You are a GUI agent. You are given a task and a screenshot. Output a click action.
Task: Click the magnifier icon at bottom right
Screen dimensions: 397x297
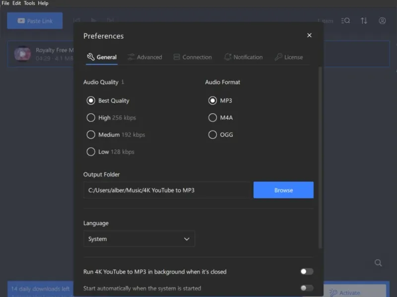click(x=378, y=263)
